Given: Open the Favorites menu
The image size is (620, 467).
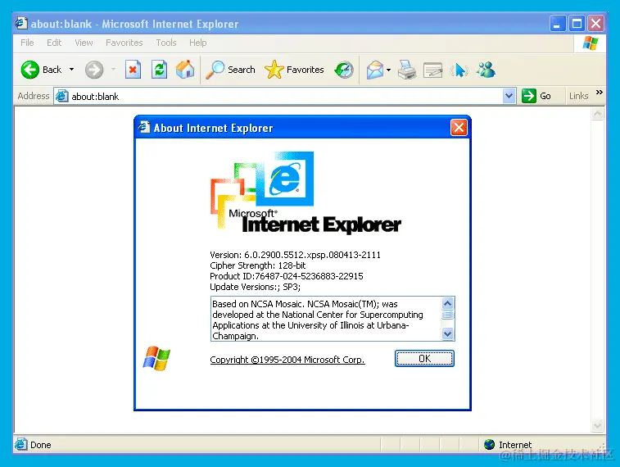Looking at the screenshot, I should point(124,43).
